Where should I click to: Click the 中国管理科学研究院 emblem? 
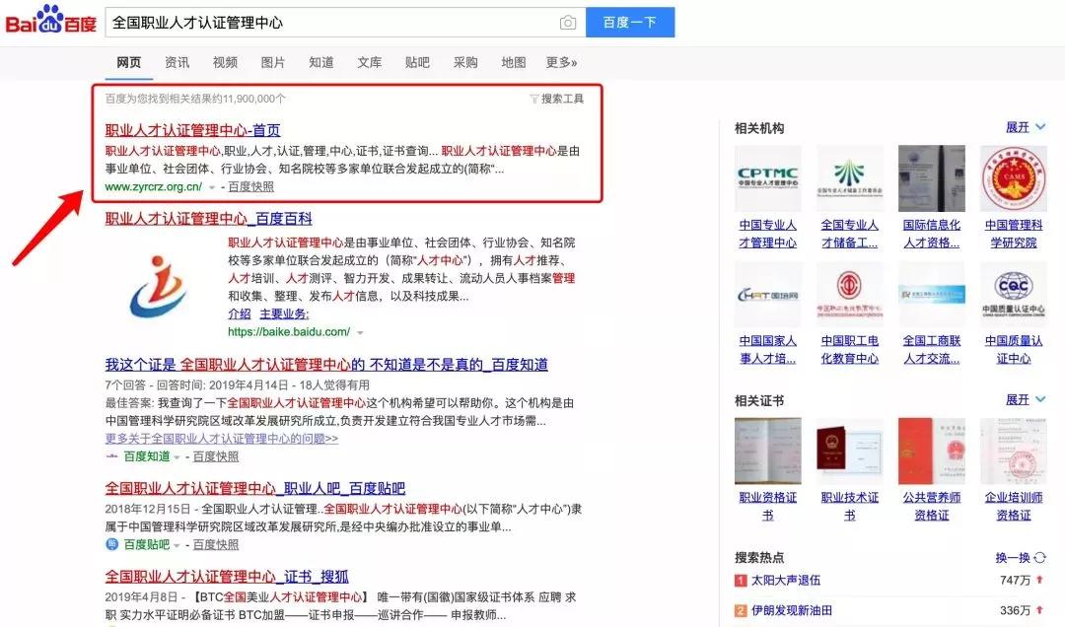pyautogui.click(x=1014, y=178)
